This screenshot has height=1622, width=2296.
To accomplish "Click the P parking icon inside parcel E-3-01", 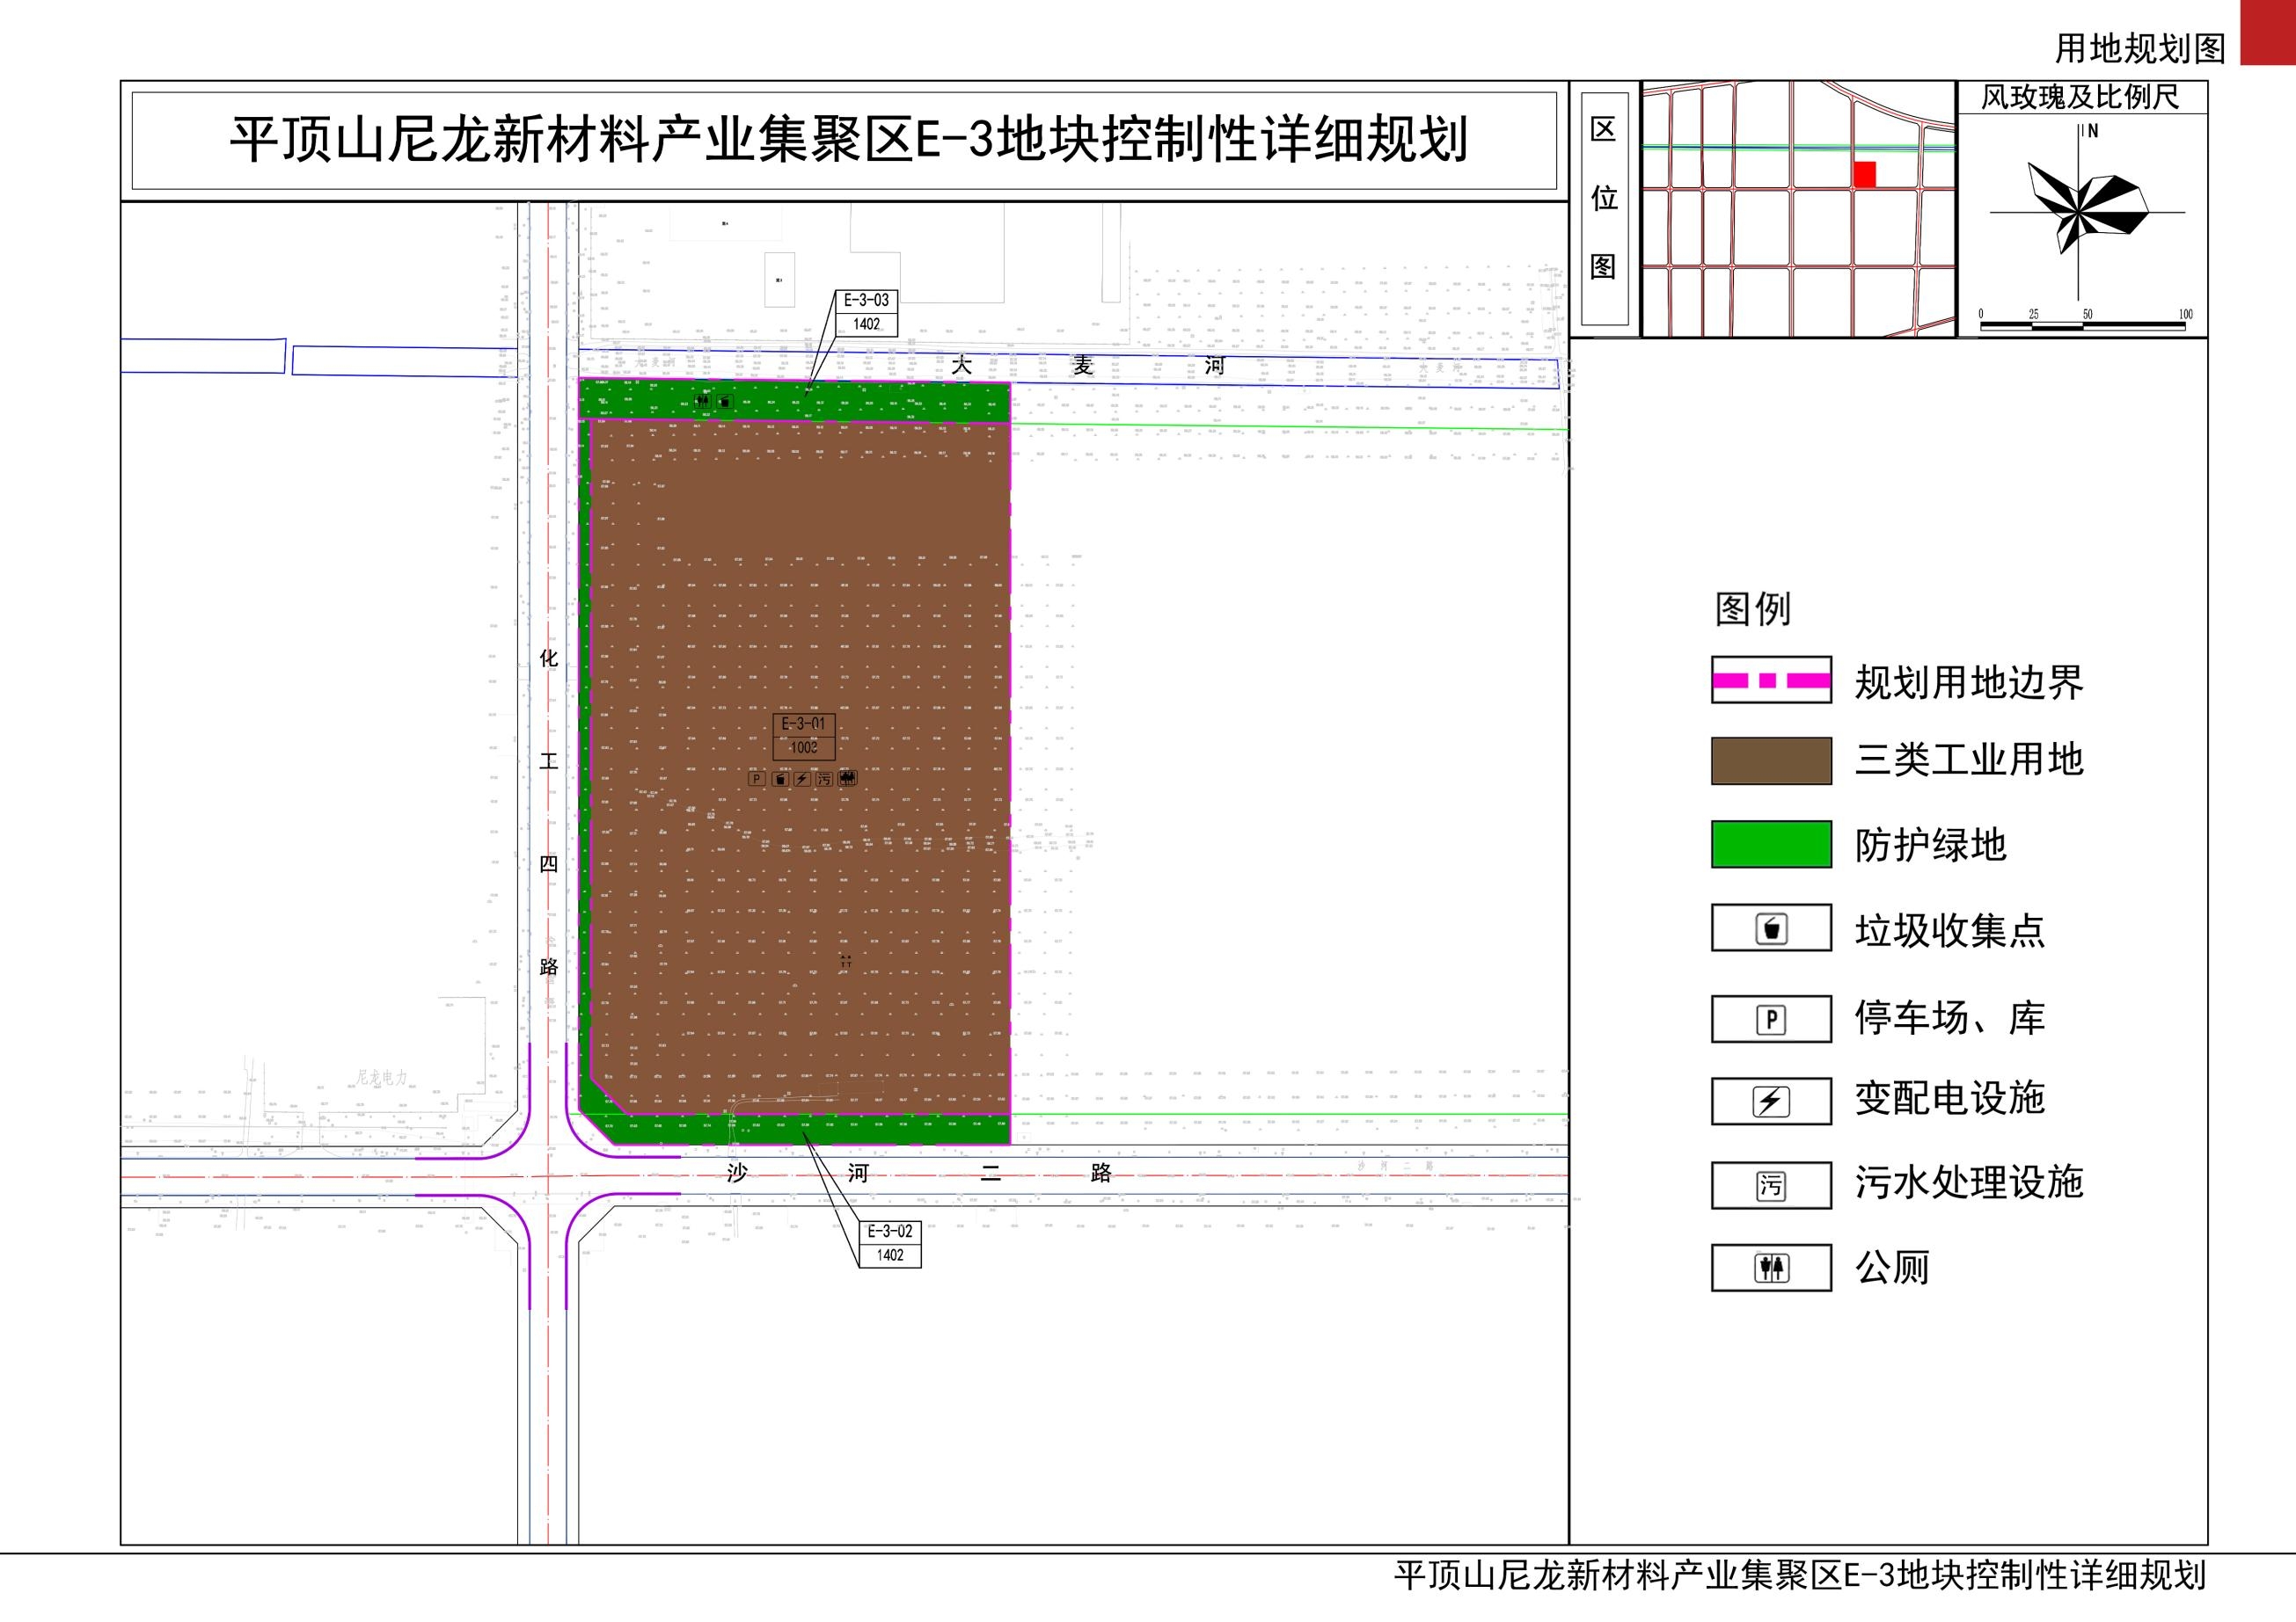I will tap(757, 779).
